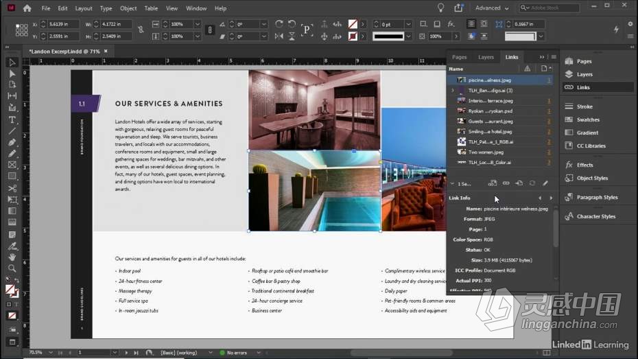This screenshot has height=359, width=638.
Task: Click the X position input field
Action: click(x=63, y=24)
